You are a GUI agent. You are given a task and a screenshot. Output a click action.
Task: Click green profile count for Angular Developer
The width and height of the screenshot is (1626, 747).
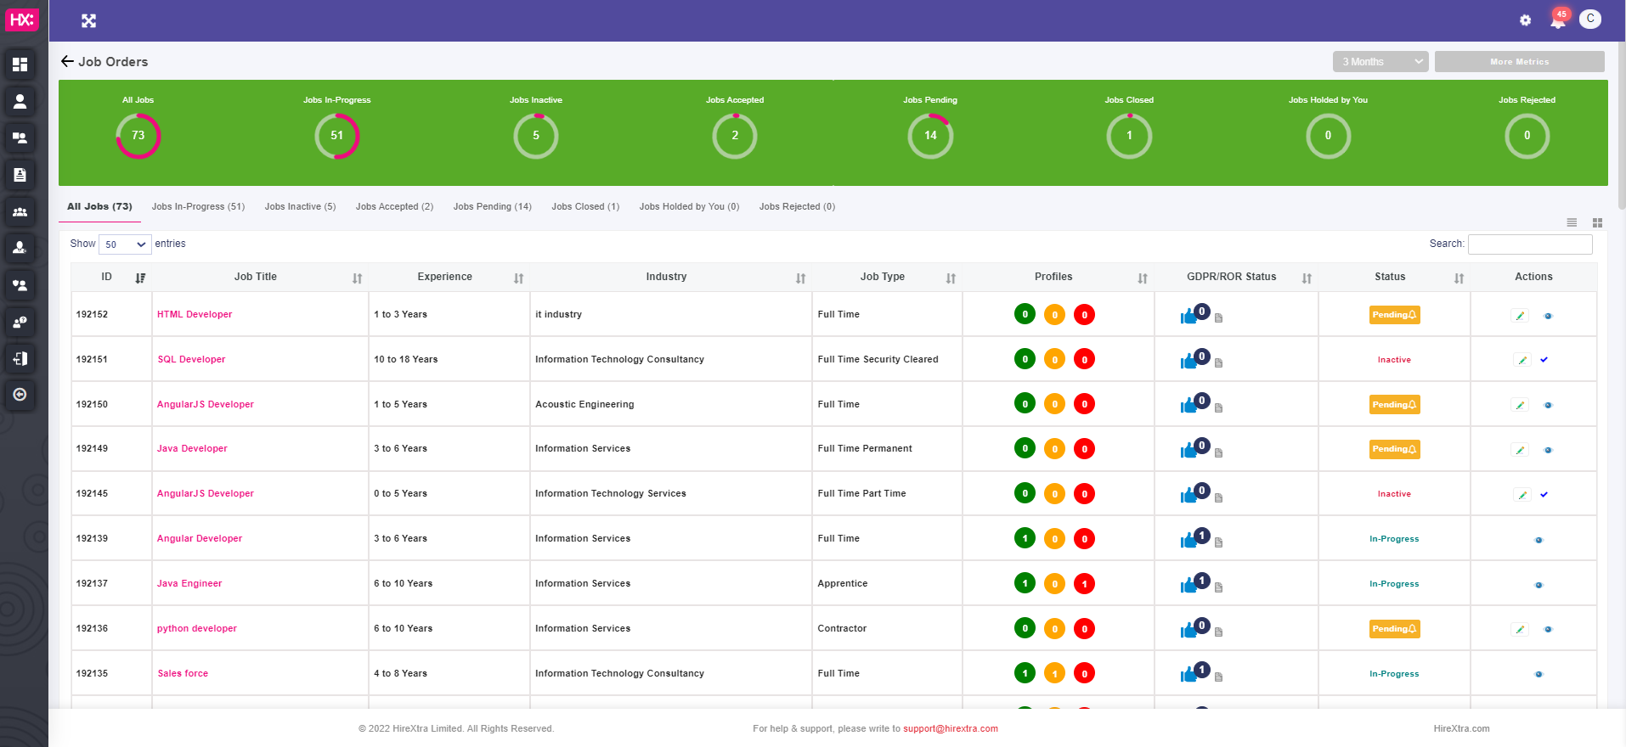pyautogui.click(x=1025, y=538)
